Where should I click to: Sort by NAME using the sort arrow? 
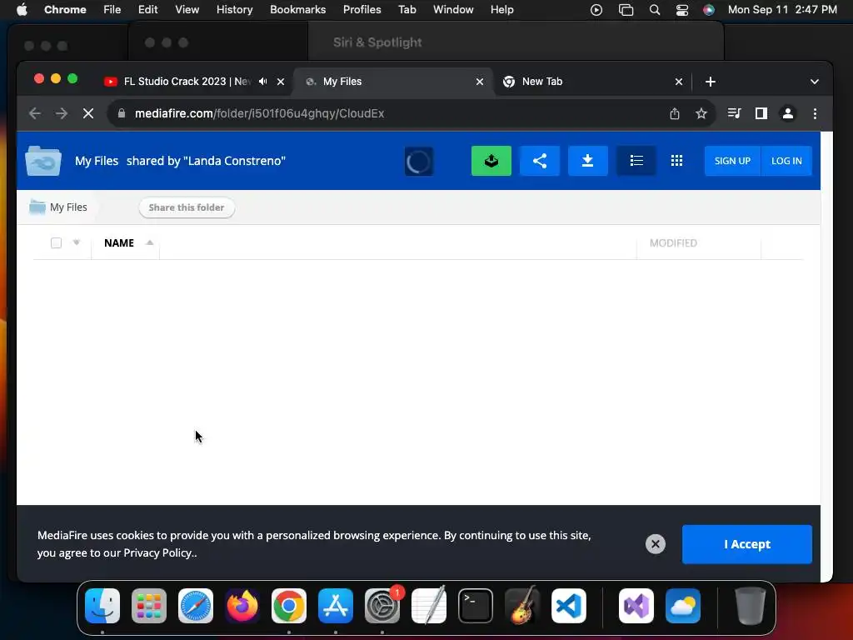[150, 242]
